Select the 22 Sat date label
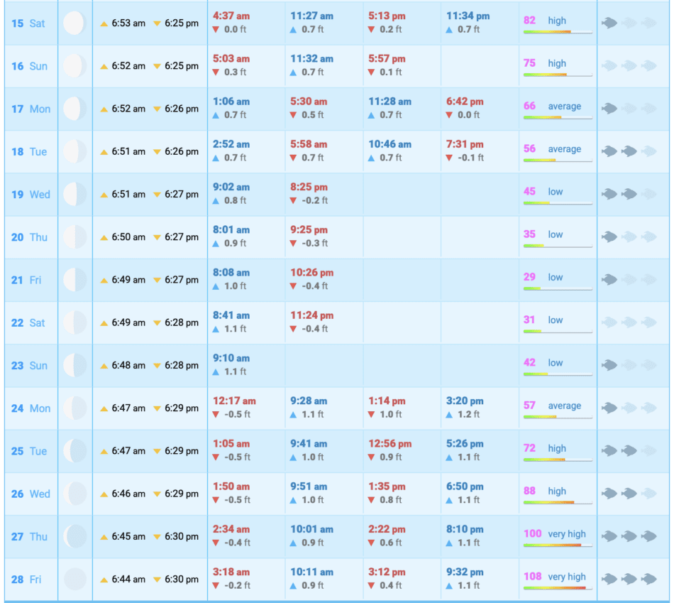The height and width of the screenshot is (603, 674). coord(28,323)
